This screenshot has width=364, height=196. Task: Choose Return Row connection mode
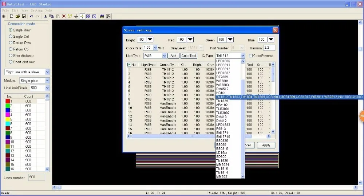(x=11, y=42)
